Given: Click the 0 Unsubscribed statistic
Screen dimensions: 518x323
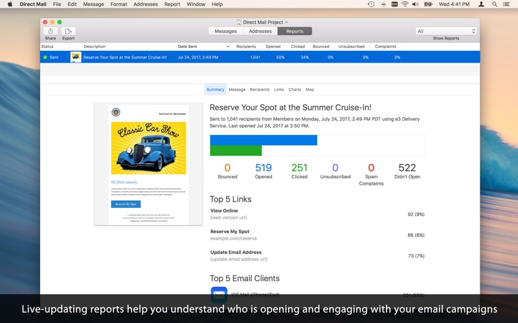Looking at the screenshot, I should pyautogui.click(x=335, y=171).
